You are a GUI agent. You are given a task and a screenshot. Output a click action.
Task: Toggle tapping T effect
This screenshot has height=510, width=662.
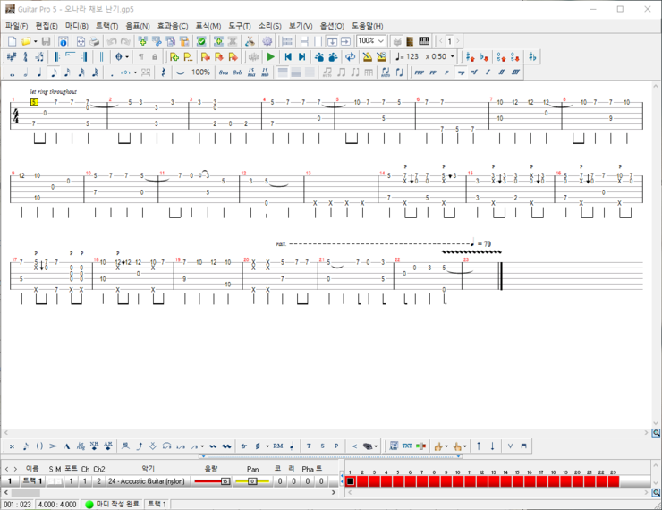point(309,446)
